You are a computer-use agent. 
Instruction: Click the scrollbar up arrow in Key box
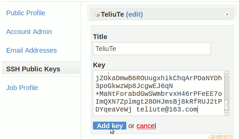click(x=226, y=74)
